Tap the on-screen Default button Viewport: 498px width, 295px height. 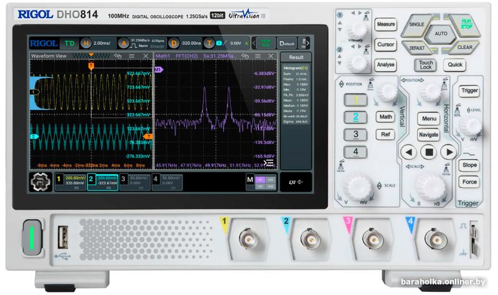point(287,43)
